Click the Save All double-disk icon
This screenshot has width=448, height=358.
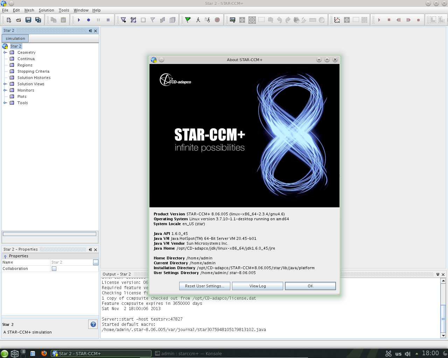[38, 20]
